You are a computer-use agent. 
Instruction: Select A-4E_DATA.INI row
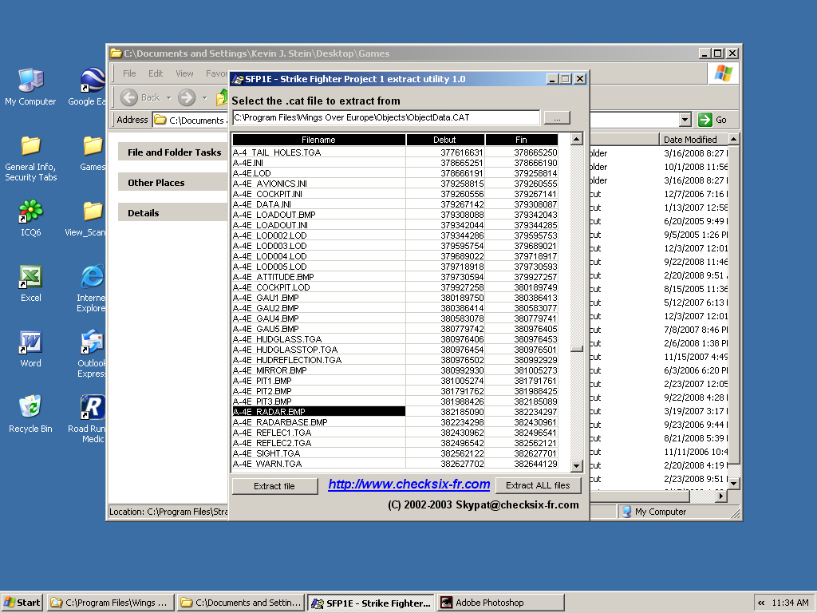click(395, 204)
